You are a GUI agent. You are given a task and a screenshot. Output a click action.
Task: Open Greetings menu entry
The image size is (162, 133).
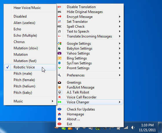(x=90, y=83)
